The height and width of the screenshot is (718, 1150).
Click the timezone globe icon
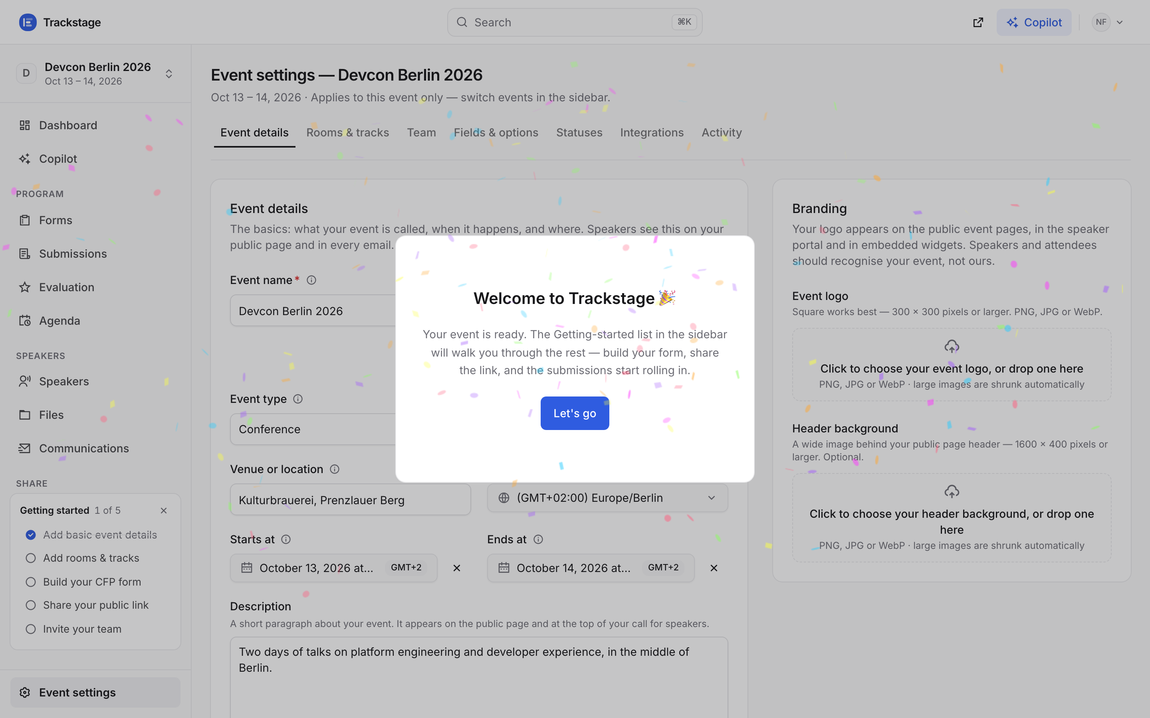504,498
